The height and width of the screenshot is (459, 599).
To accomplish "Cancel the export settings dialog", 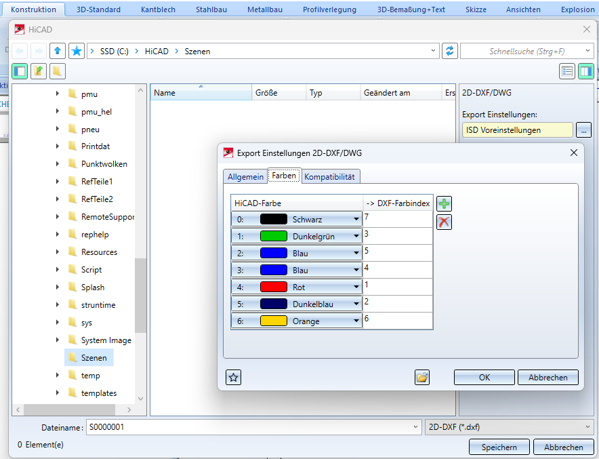I will (x=548, y=378).
